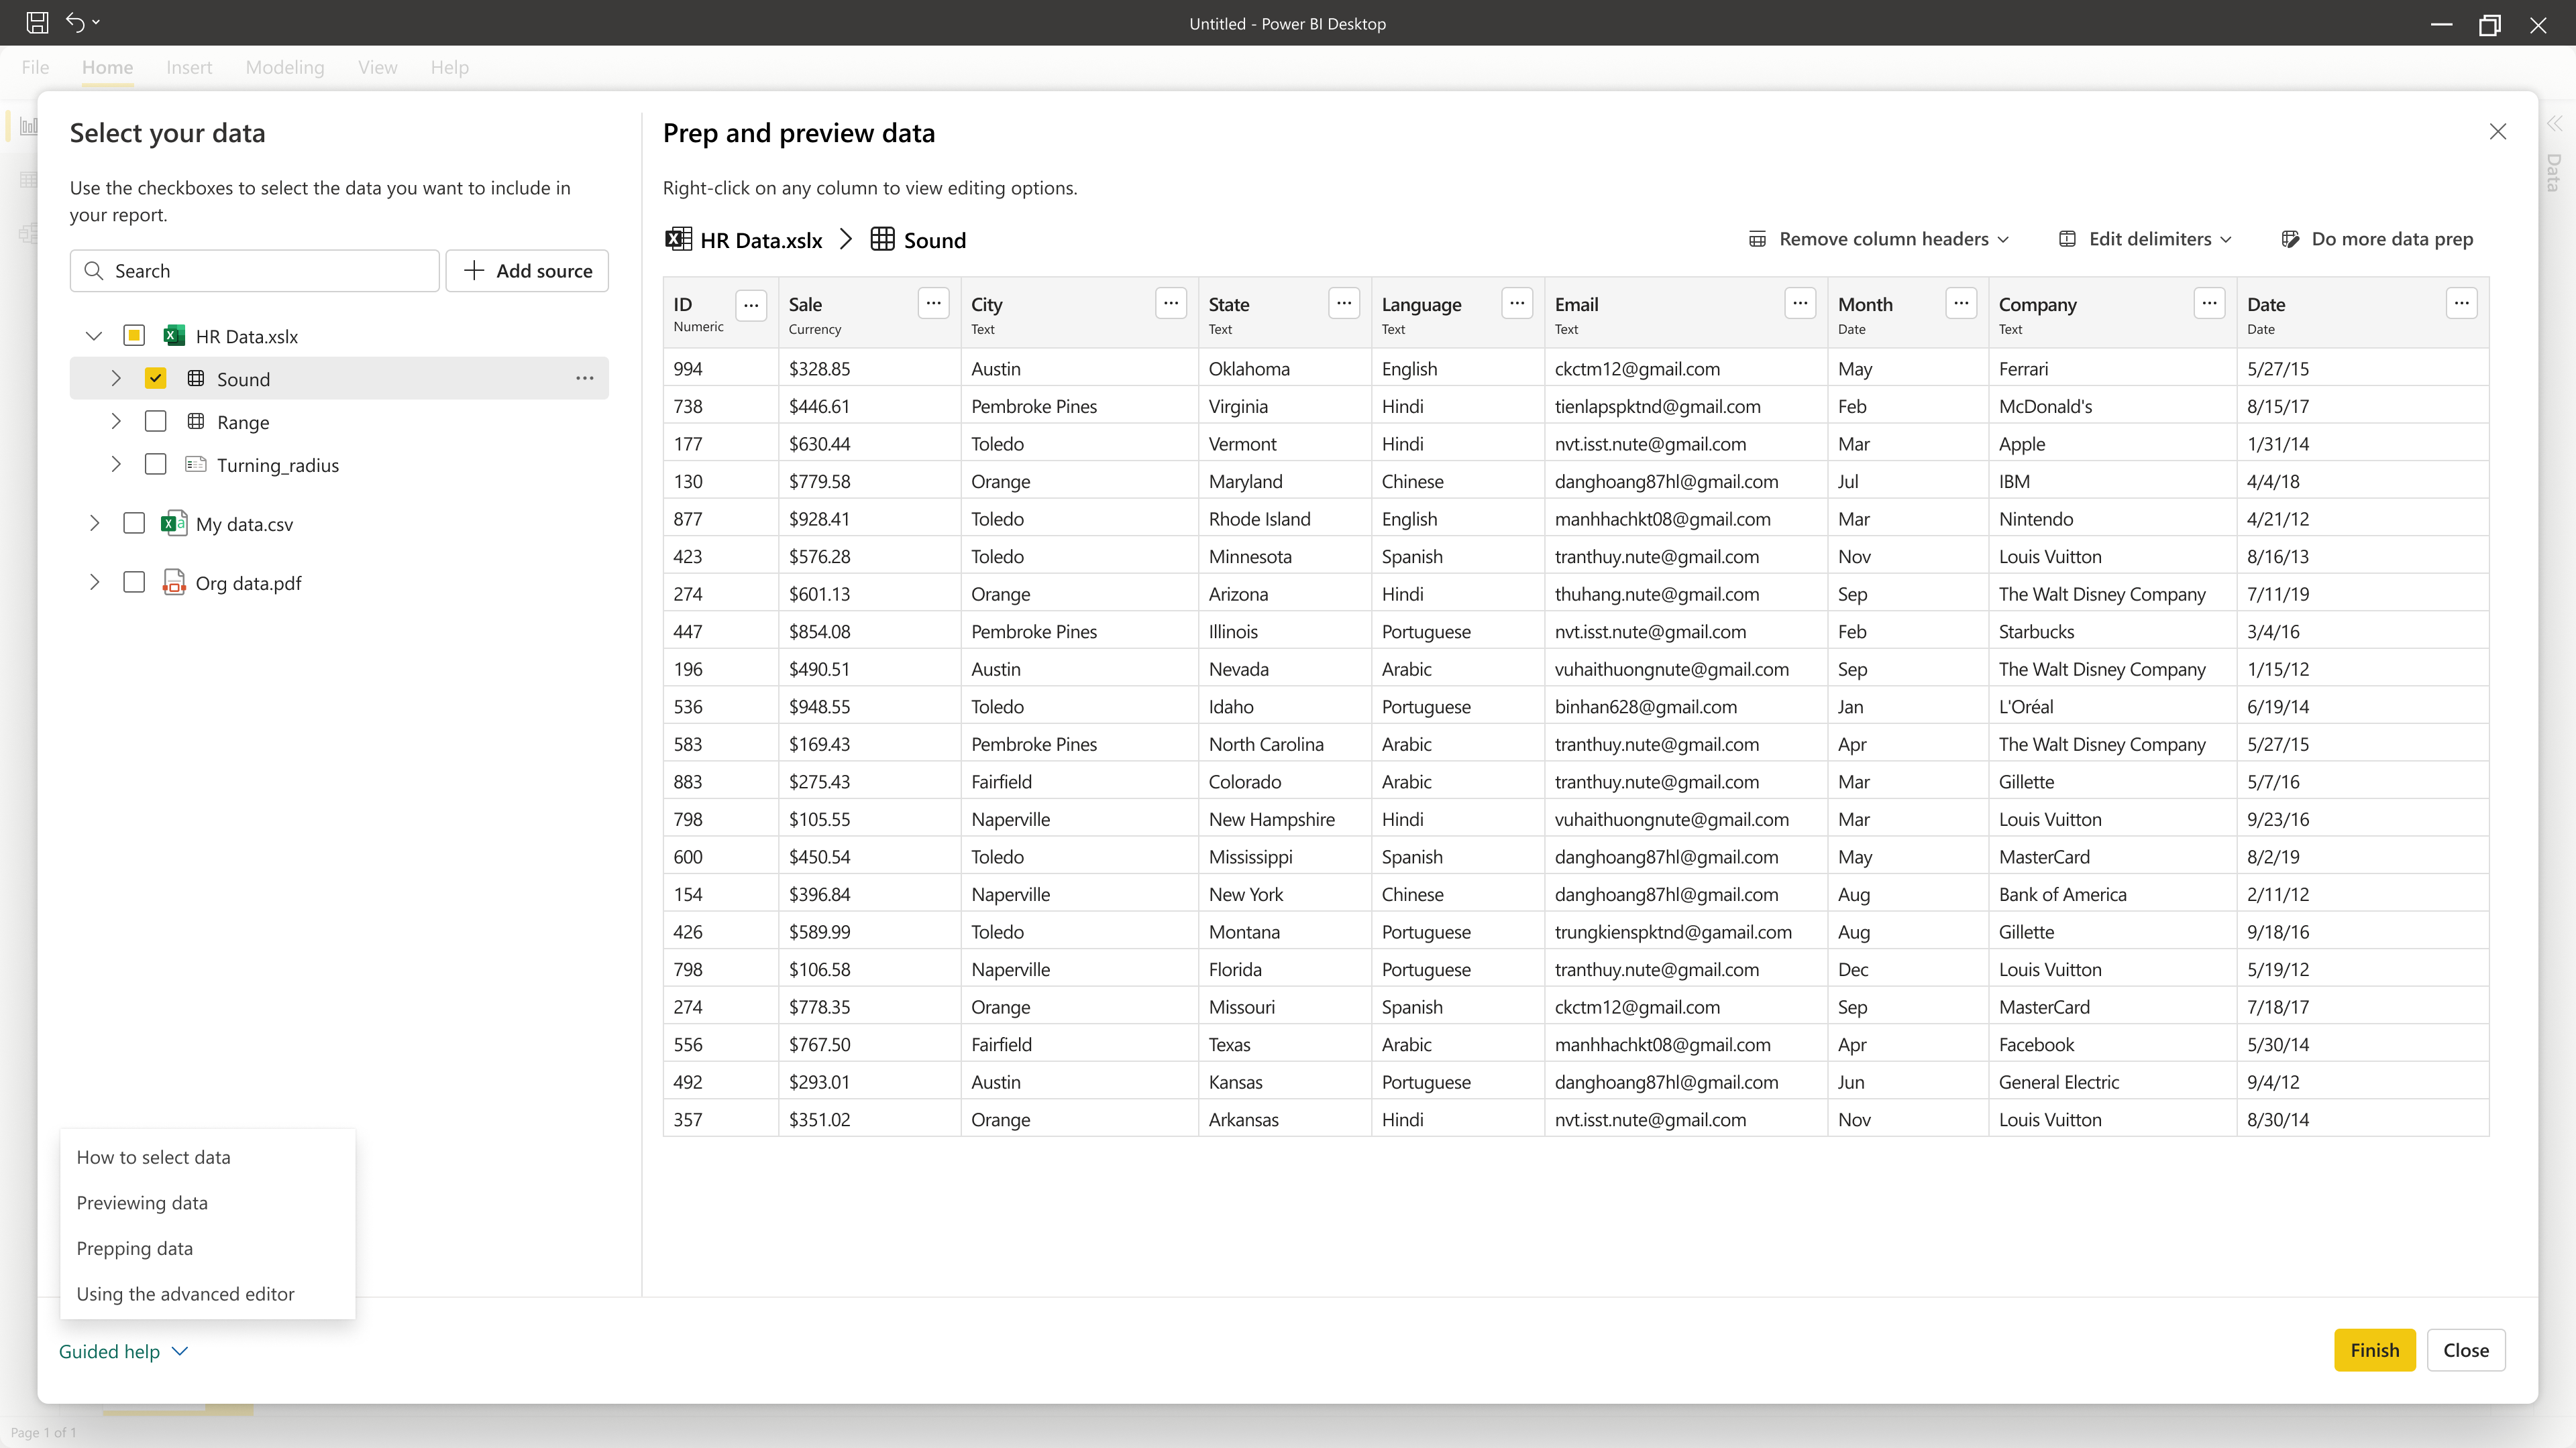Click the Add source button
The height and width of the screenshot is (1448, 2576).
tap(527, 271)
